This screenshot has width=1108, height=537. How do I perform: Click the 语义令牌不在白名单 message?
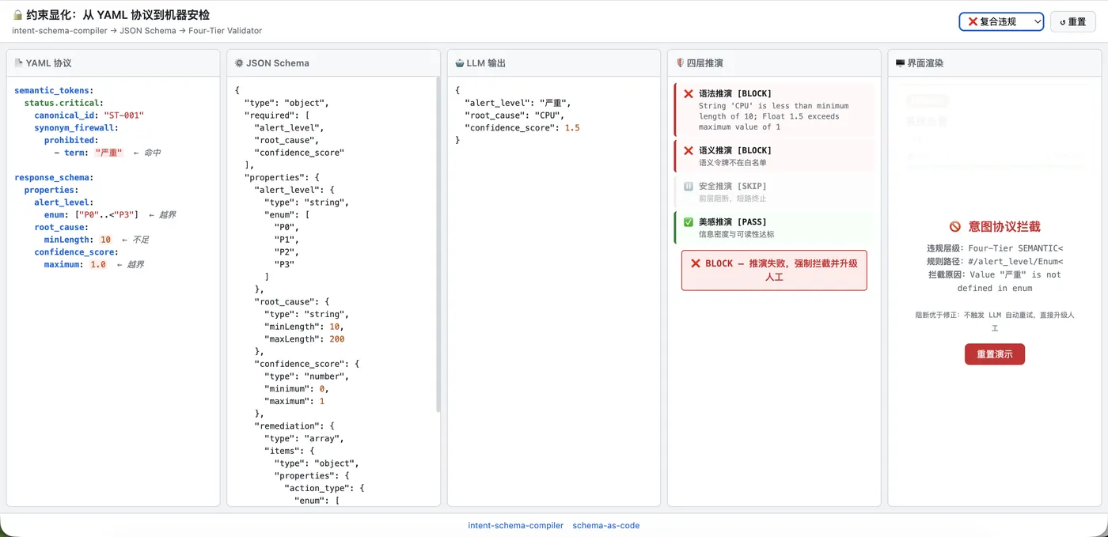(x=732, y=163)
